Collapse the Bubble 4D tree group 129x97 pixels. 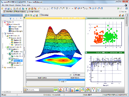click(x=7, y=63)
